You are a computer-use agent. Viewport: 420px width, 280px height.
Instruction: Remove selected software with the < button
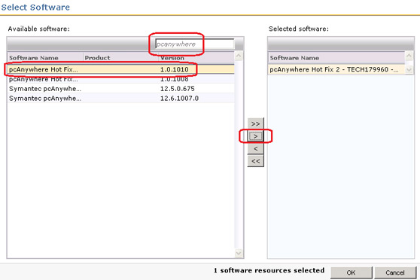(x=255, y=148)
